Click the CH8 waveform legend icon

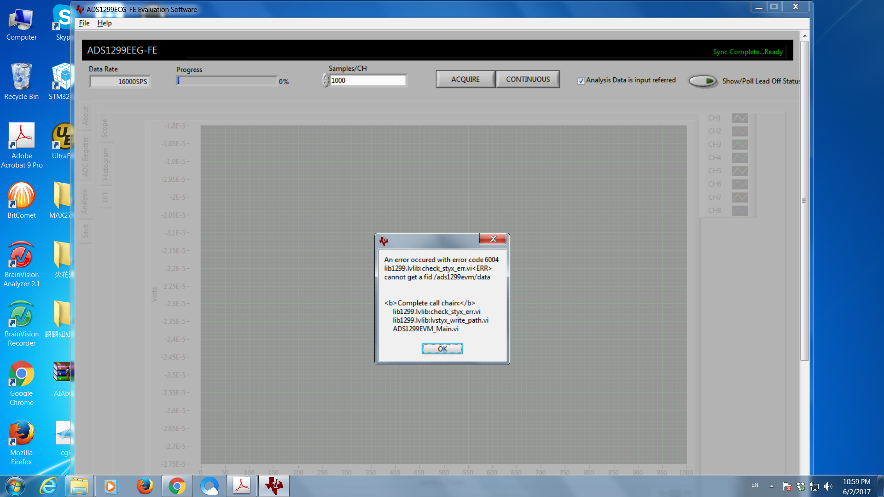point(739,211)
